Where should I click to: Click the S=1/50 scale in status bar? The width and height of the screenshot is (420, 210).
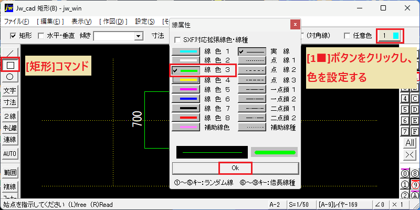pyautogui.click(x=301, y=205)
